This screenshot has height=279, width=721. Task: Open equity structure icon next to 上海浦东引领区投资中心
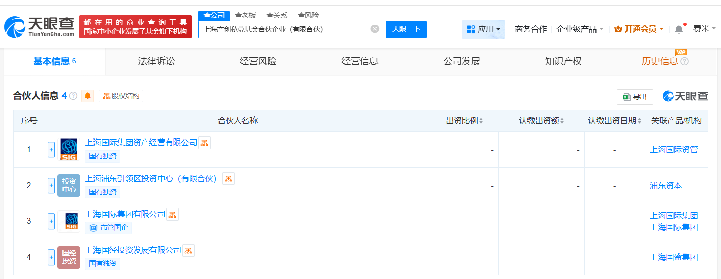(228, 179)
